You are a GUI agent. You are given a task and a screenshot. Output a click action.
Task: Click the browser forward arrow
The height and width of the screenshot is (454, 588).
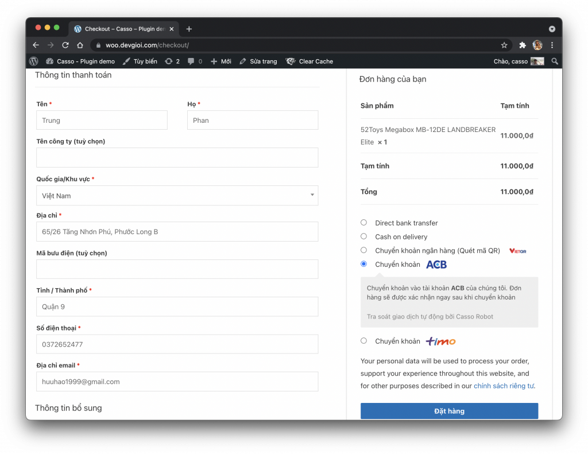51,45
